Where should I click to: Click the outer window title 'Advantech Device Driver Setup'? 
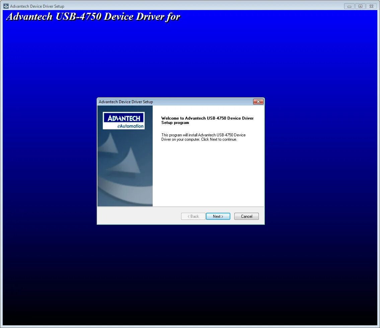click(37, 6)
